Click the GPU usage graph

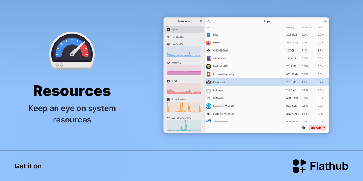point(184,88)
